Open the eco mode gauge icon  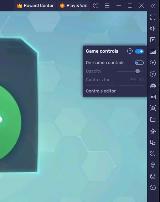(x=153, y=188)
